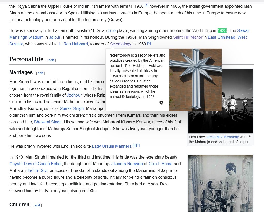The image size is (264, 212).
Task: Open the L. Ron Hubbard link
Action: pyautogui.click(x=73, y=44)
